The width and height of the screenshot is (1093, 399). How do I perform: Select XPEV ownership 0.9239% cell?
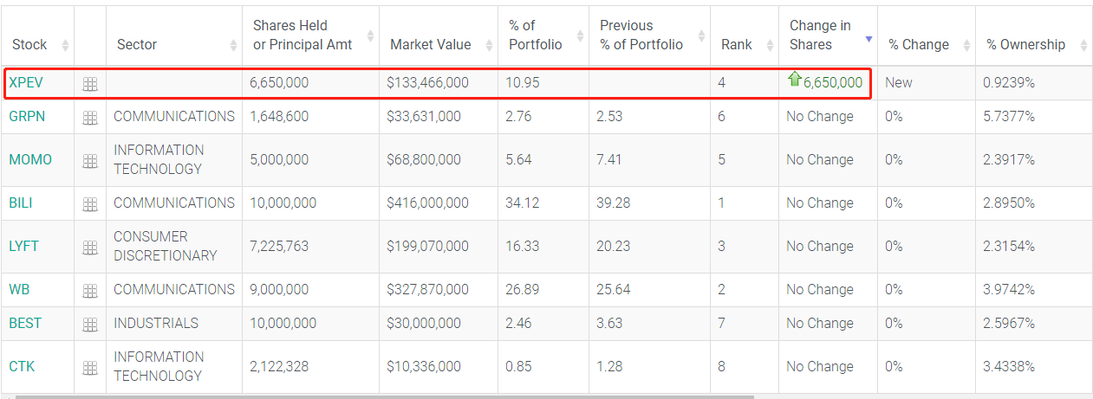[1009, 83]
